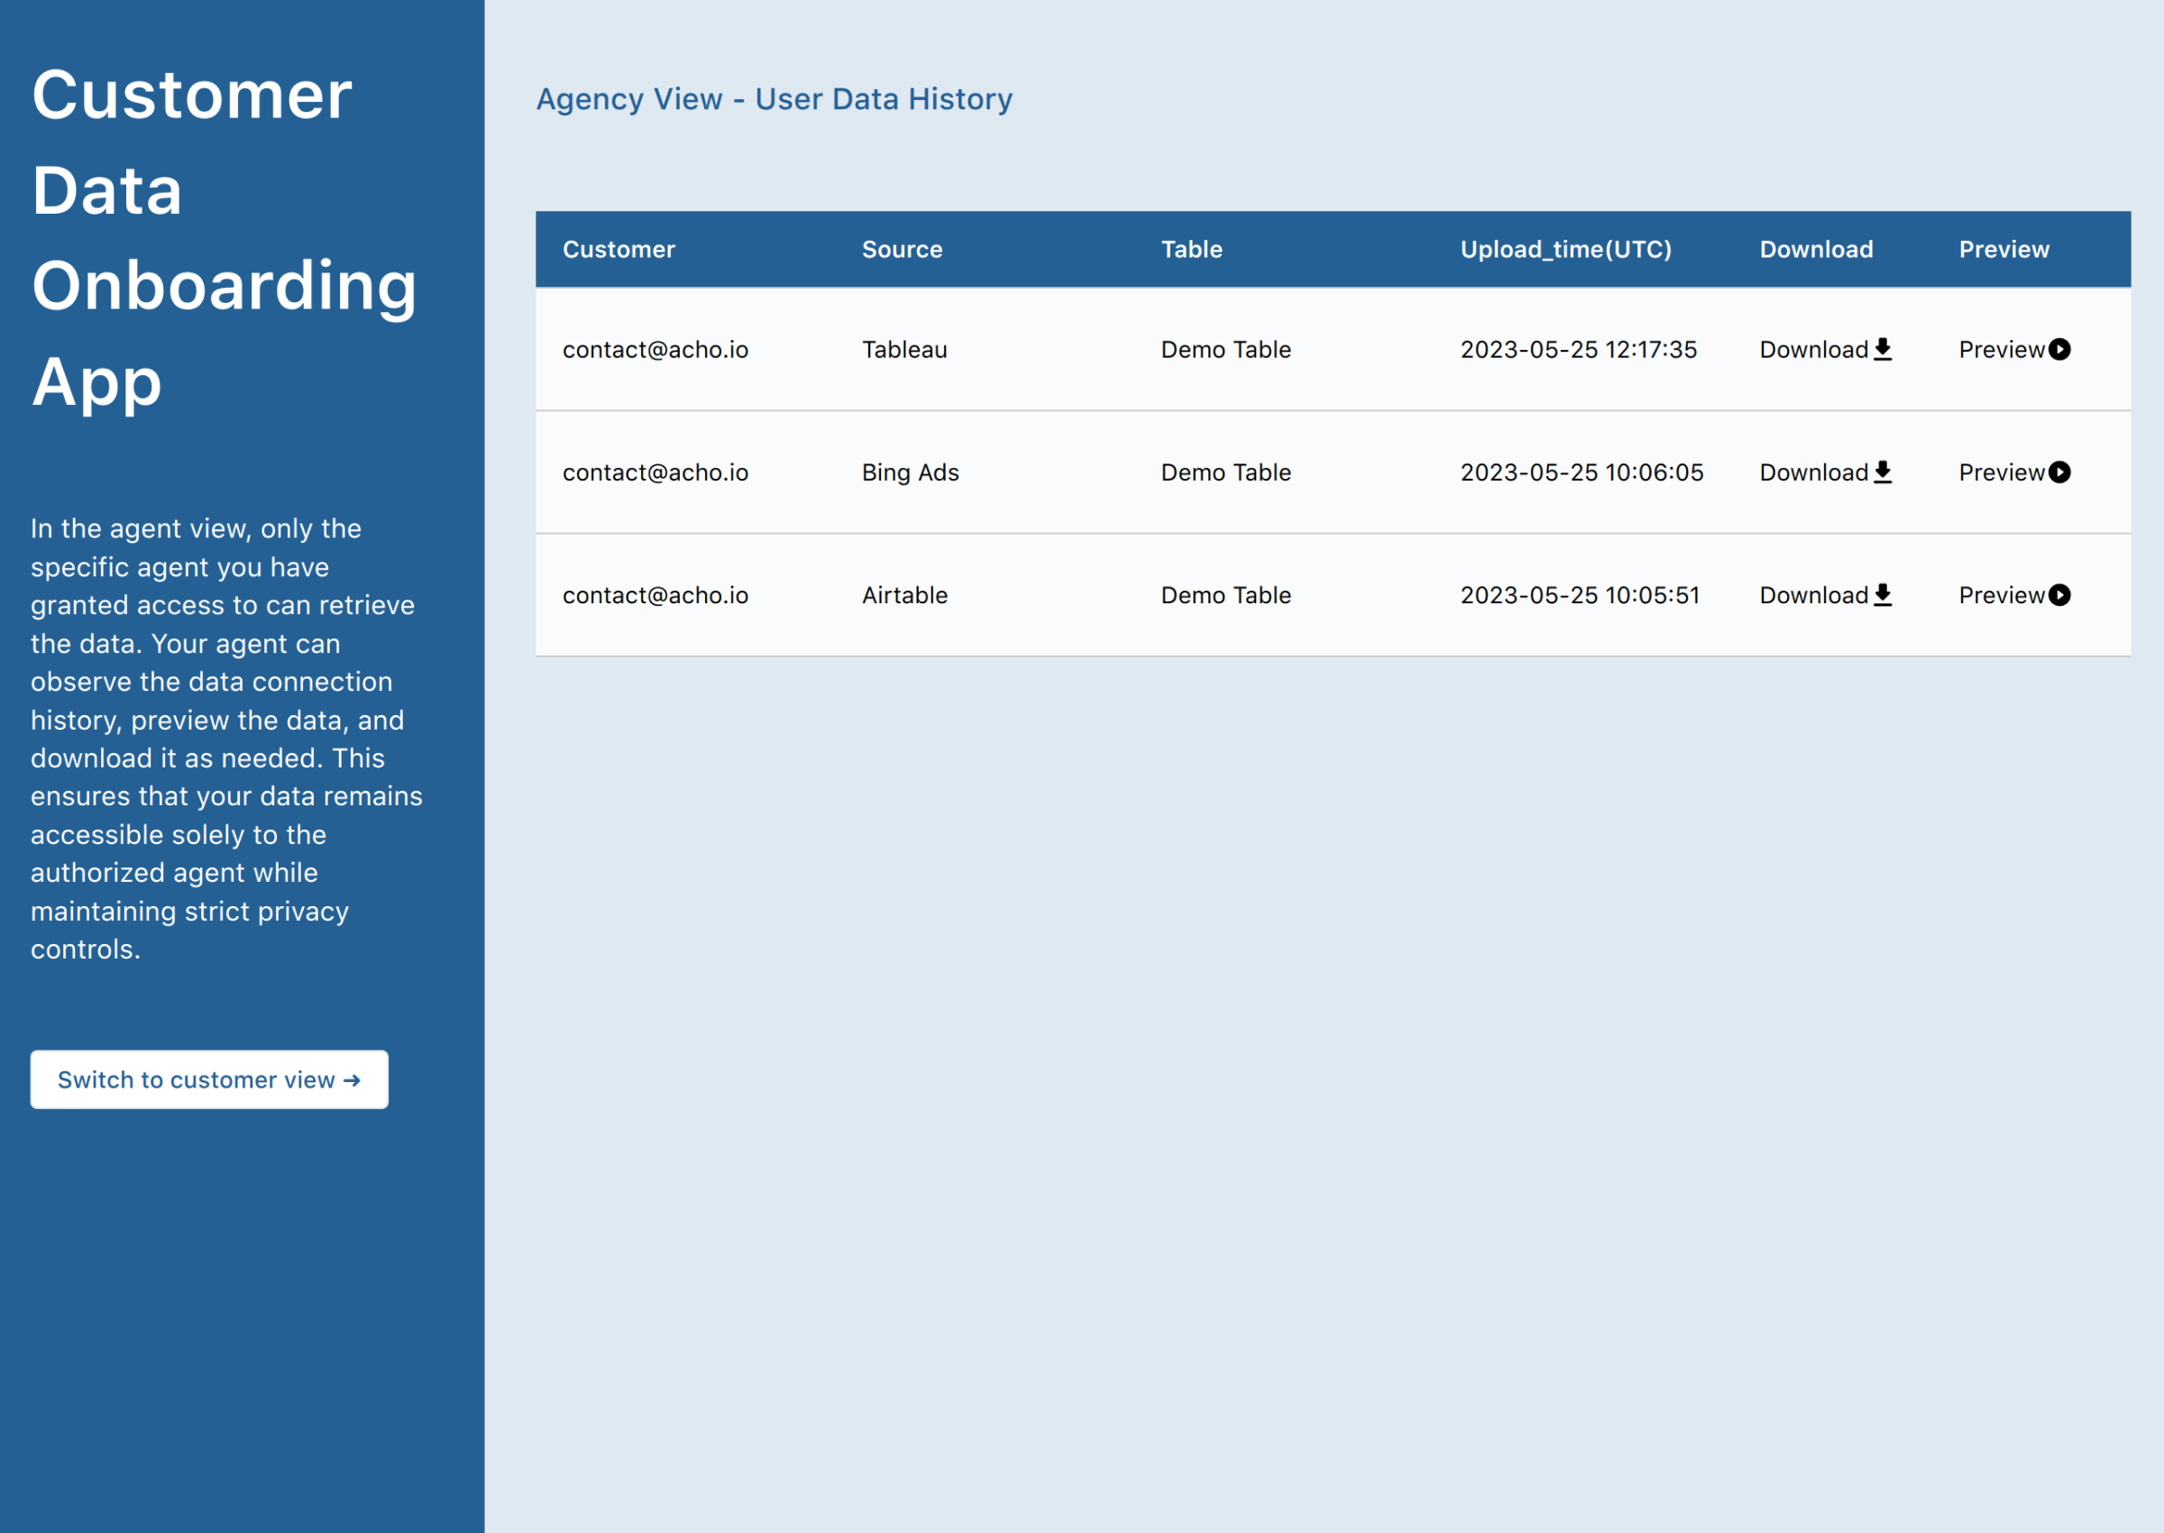Select the contact@acho.io email in the first row
This screenshot has height=1533, width=2164.
click(x=655, y=348)
